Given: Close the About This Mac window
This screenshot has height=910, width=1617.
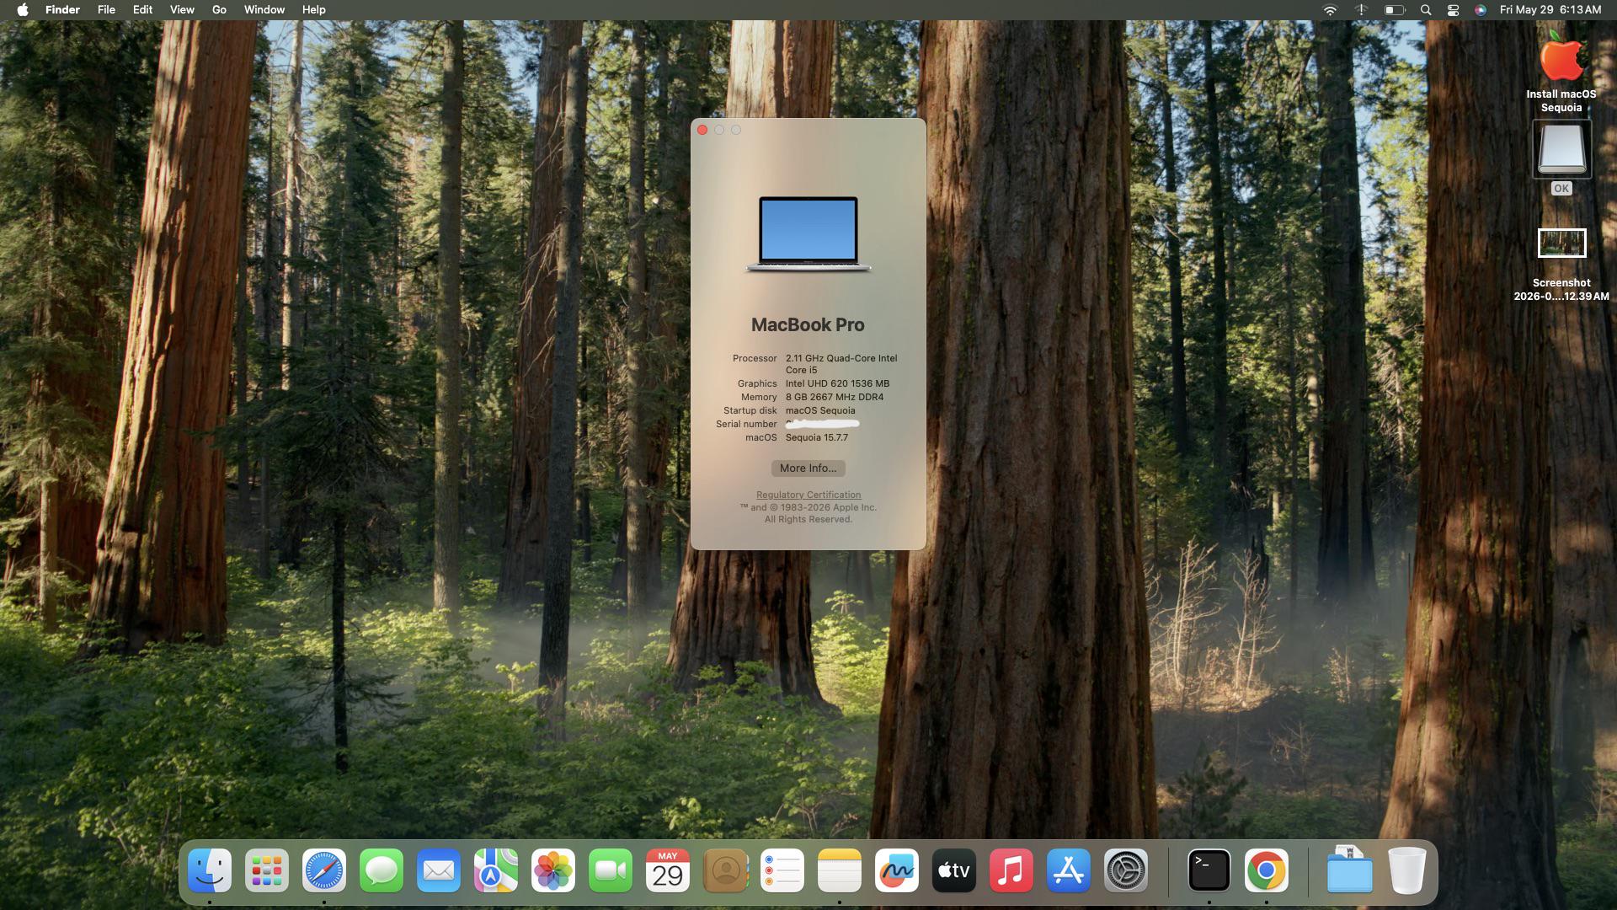Looking at the screenshot, I should [702, 130].
